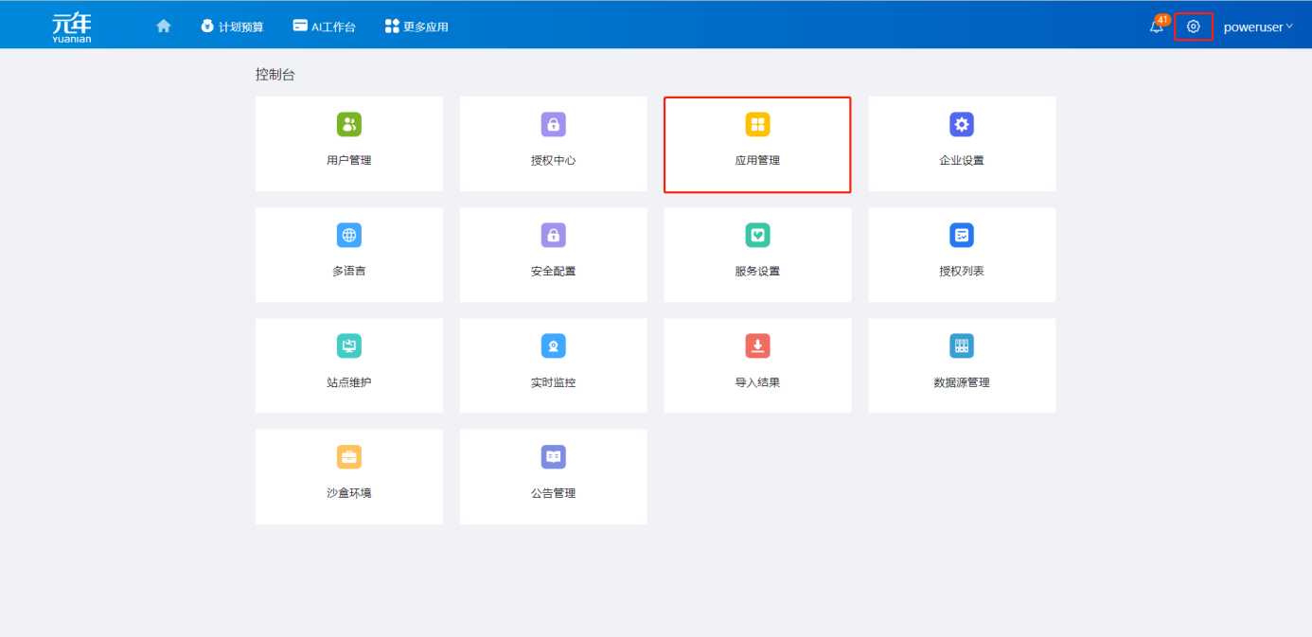Click the 授权中心 purple lock icon

tap(553, 125)
